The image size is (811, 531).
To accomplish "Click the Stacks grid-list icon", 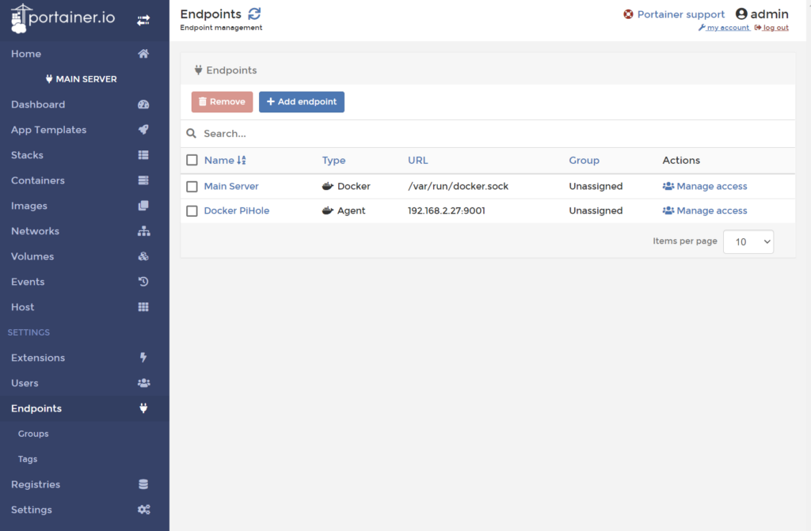I will (143, 155).
